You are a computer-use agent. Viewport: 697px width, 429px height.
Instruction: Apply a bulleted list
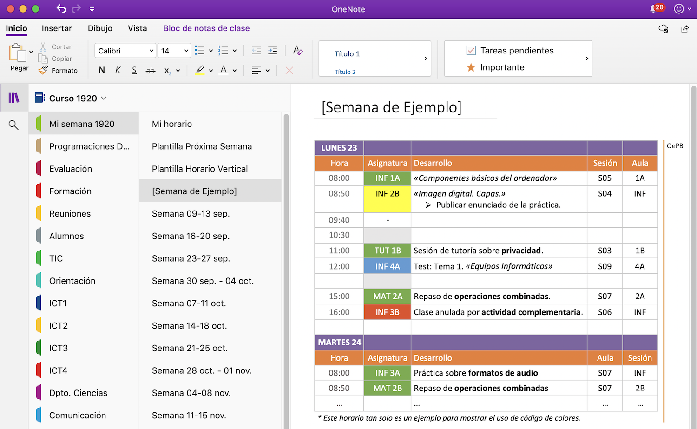coord(200,50)
